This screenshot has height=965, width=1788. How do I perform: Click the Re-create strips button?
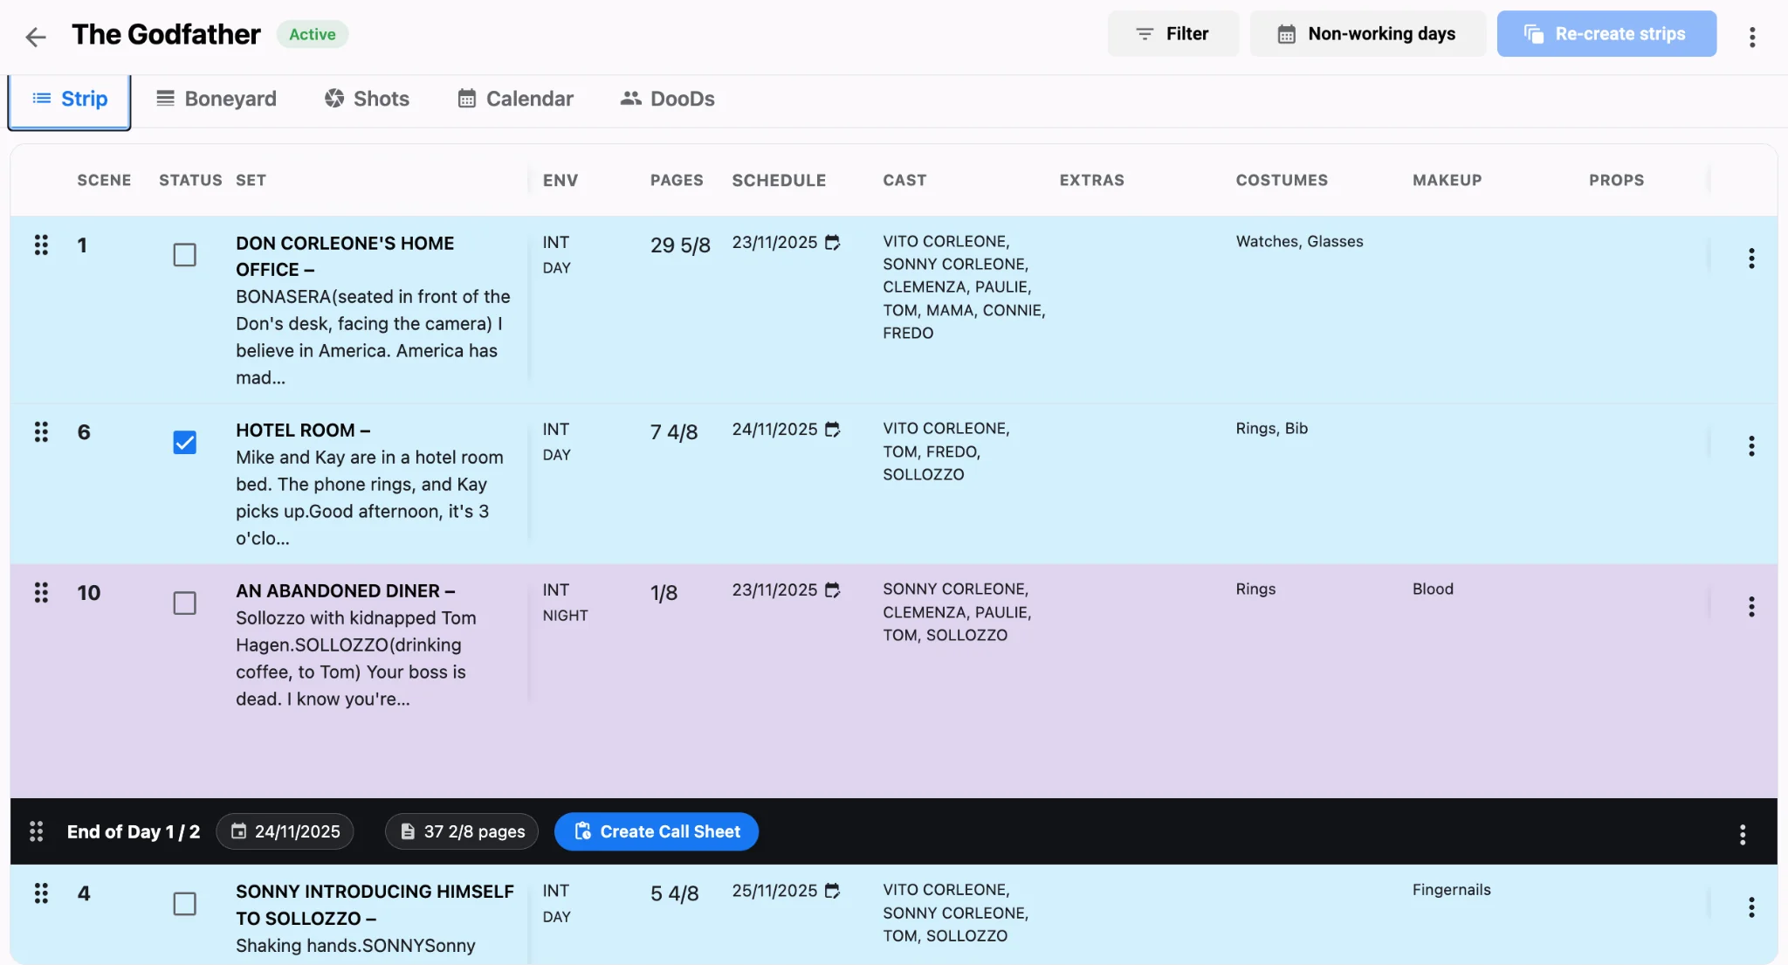(1606, 34)
